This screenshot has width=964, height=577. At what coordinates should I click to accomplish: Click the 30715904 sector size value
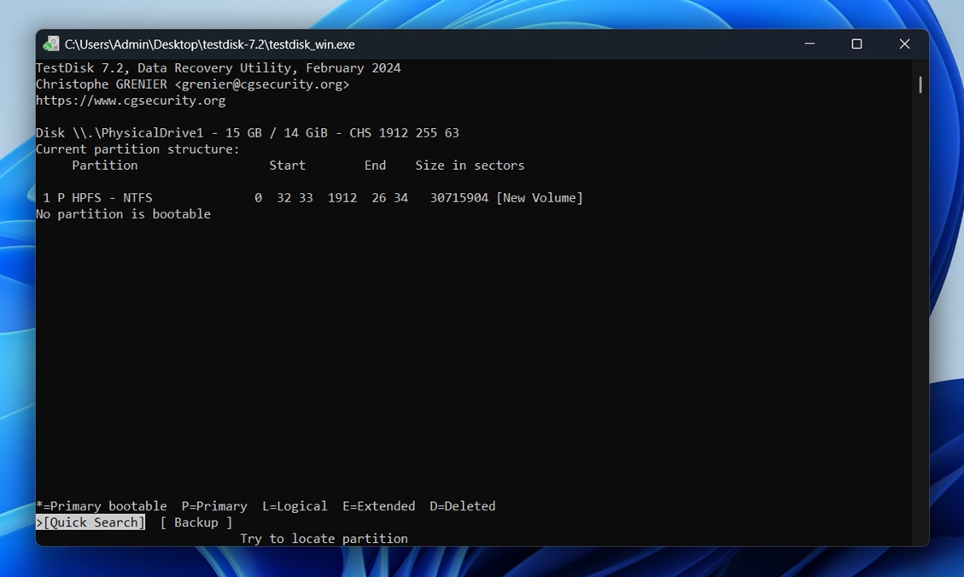point(459,198)
